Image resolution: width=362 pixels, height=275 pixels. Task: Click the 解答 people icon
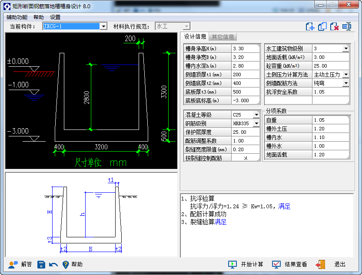(13, 265)
